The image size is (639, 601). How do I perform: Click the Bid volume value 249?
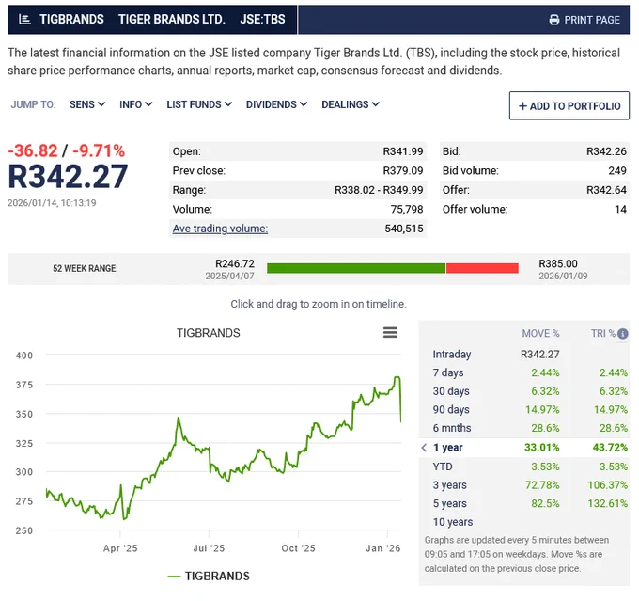point(617,170)
